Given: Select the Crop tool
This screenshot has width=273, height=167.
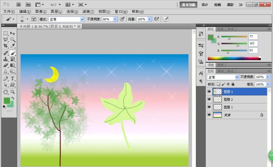Looking at the screenshot, I should coord(5,46).
